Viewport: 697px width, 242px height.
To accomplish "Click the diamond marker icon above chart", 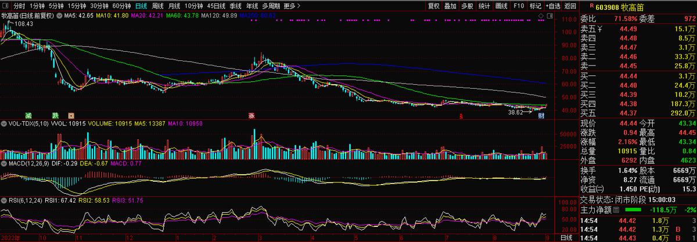I will pyautogui.click(x=541, y=16).
